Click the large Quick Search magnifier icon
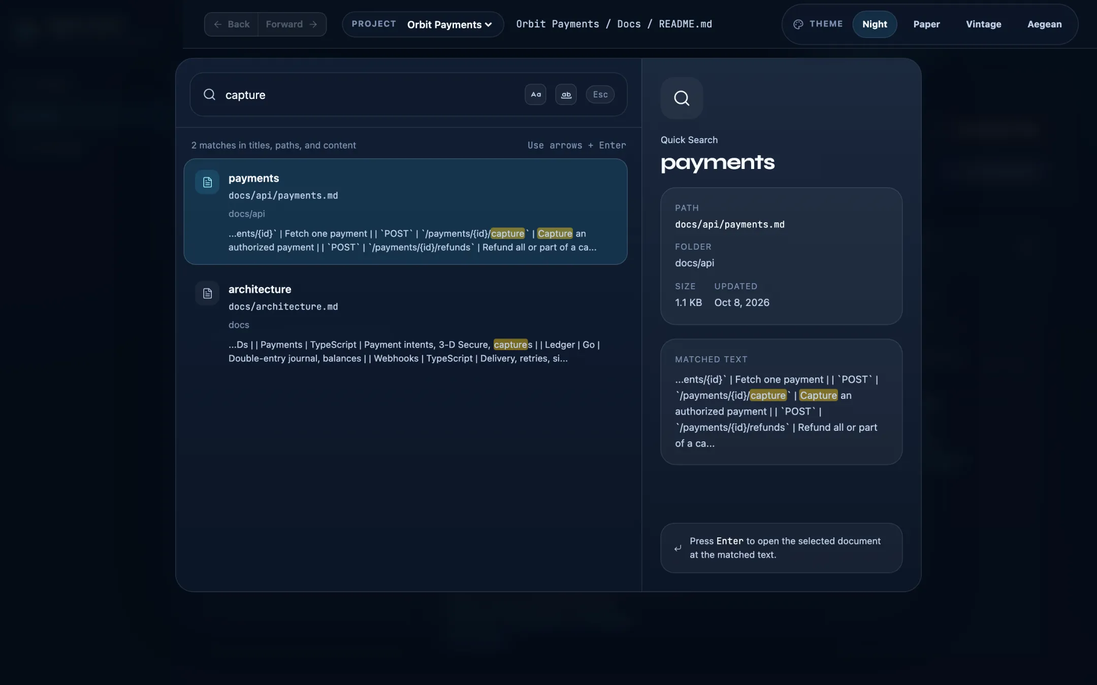Viewport: 1097px width, 685px height. (682, 98)
